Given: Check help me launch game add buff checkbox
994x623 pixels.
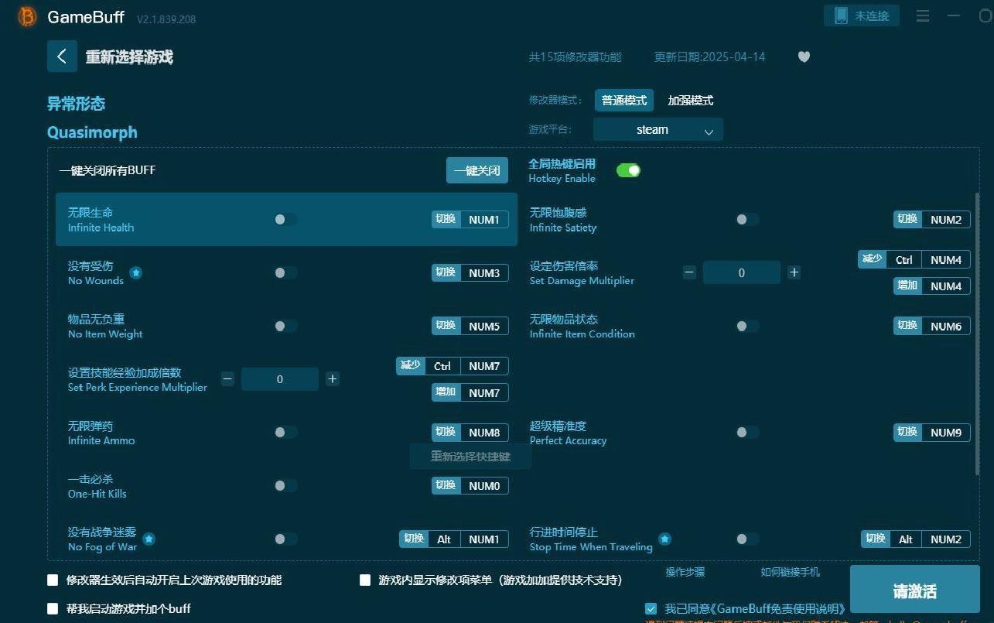Looking at the screenshot, I should [x=53, y=608].
